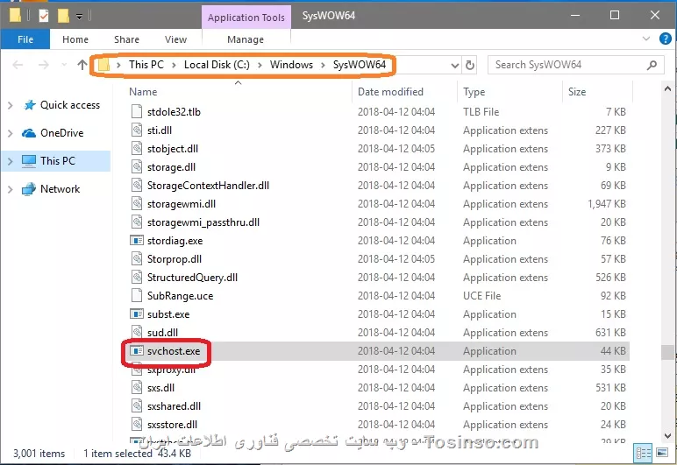677x465 pixels.
Task: Go back with the Back arrow
Action: point(18,65)
